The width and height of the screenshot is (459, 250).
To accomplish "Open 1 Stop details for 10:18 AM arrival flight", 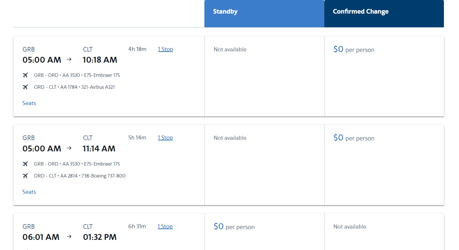I will tap(165, 49).
